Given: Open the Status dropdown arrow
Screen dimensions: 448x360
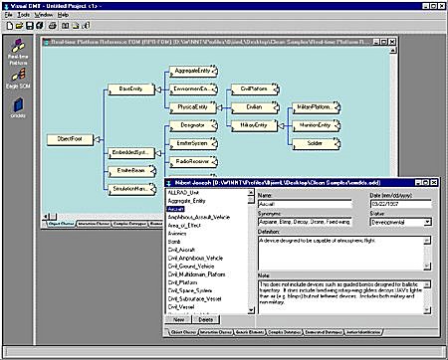Looking at the screenshot, I should click(427, 222).
